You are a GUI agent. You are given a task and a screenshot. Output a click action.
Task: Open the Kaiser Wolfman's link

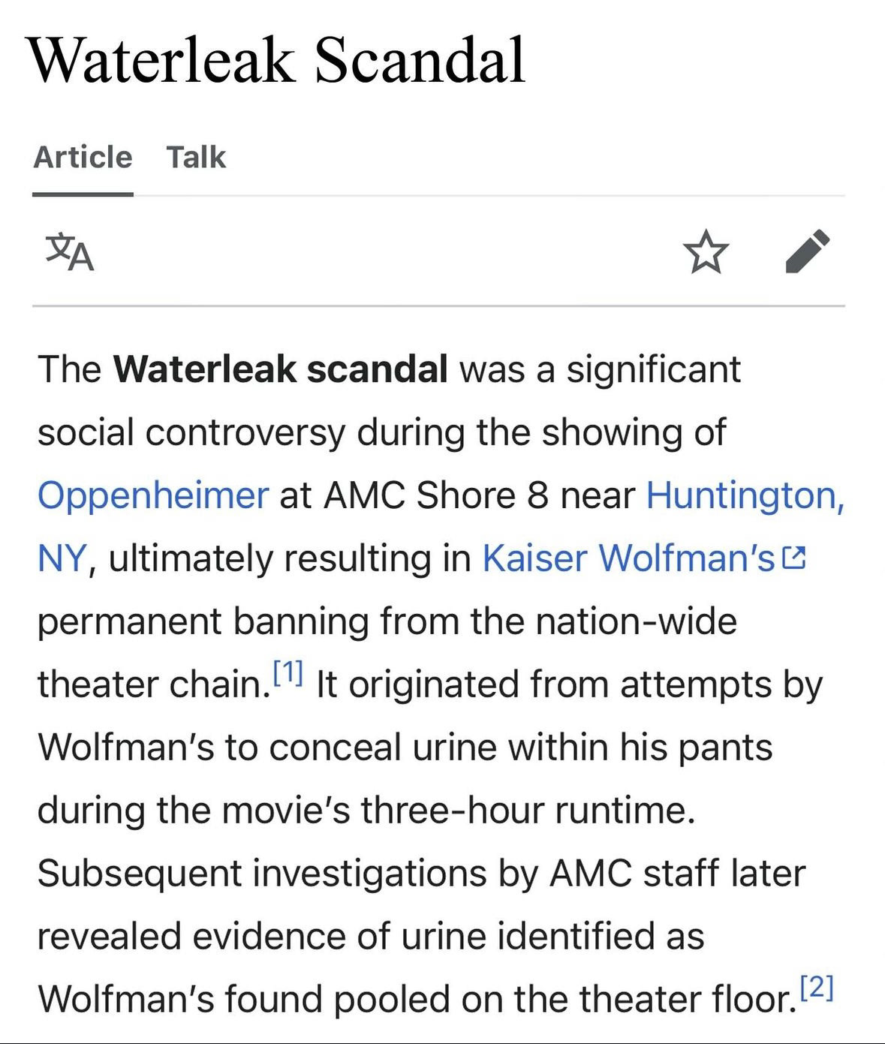point(628,558)
